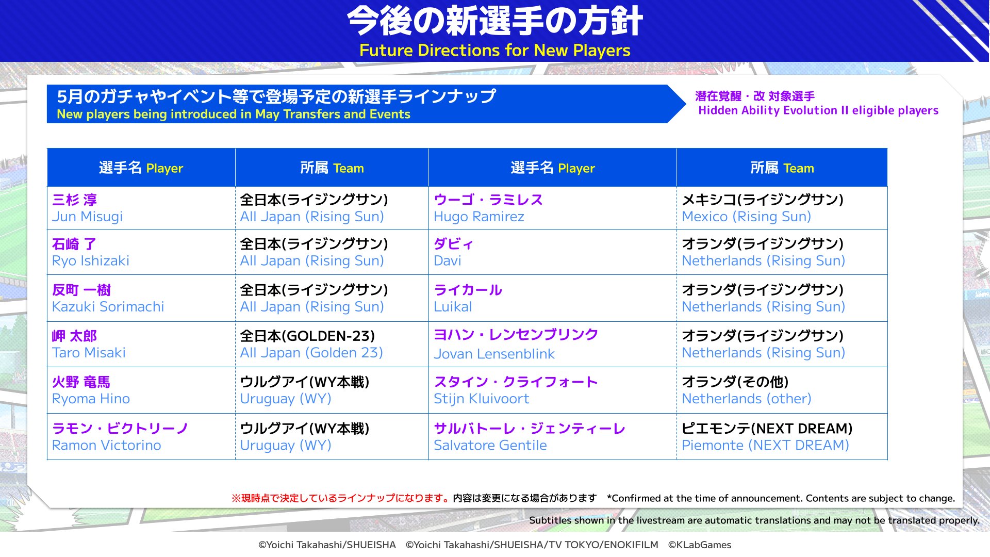Click 'All Japan (Rising Sun)' in Jun Misugi's row
Image resolution: width=990 pixels, height=557 pixels.
[x=332, y=208]
